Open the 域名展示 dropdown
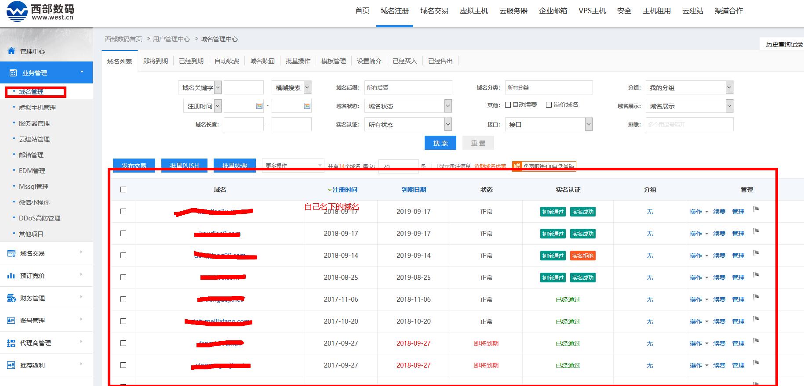 coord(689,106)
